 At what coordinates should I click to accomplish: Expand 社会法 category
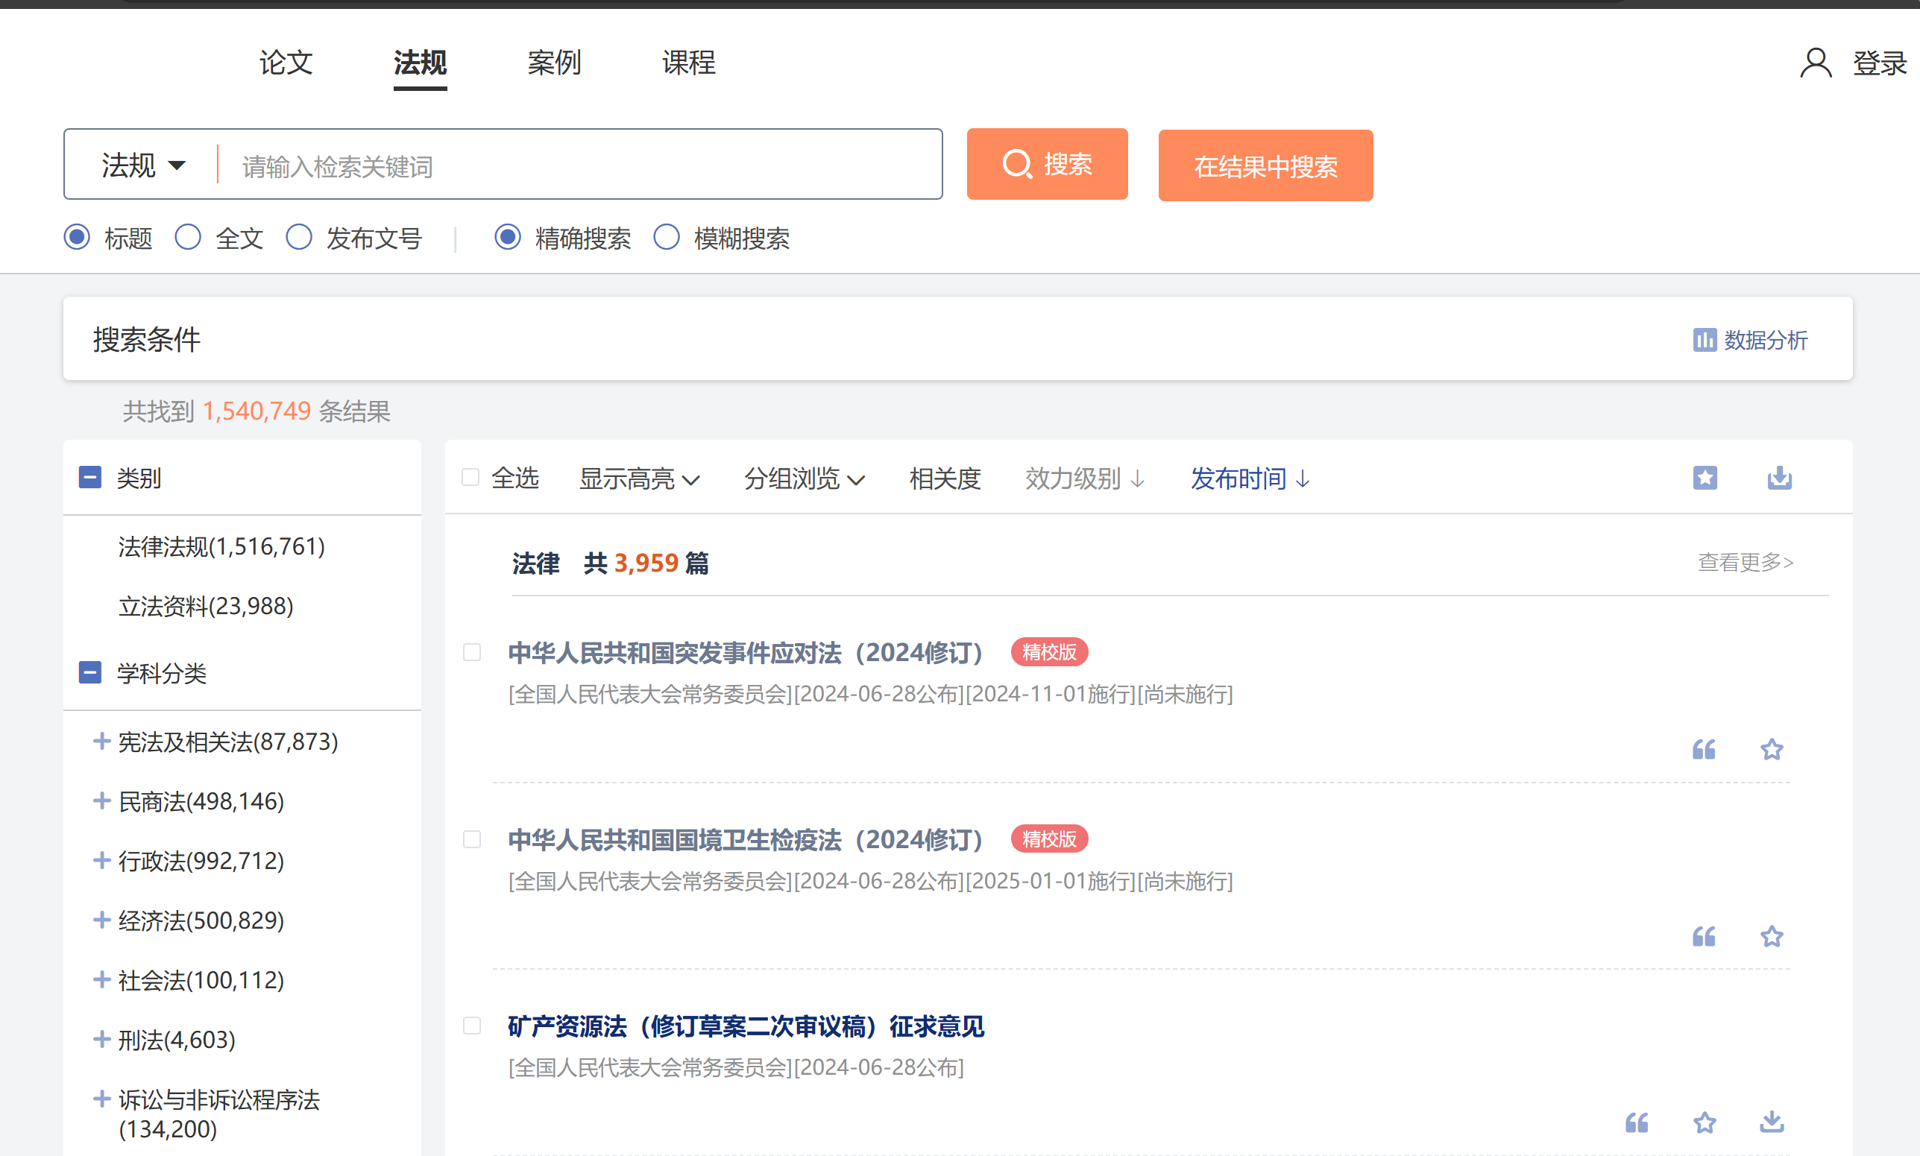tap(101, 979)
